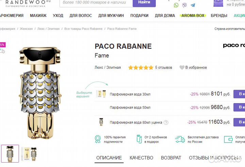Screen dimensions: 245x167
Task: Open the purple shopping bag cart icon
Action: coord(218,3)
